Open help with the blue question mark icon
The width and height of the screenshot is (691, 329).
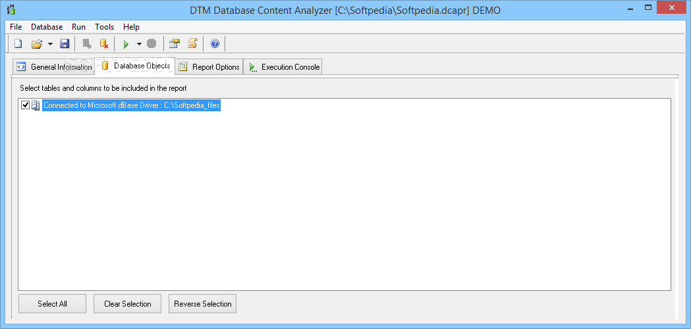pos(215,43)
